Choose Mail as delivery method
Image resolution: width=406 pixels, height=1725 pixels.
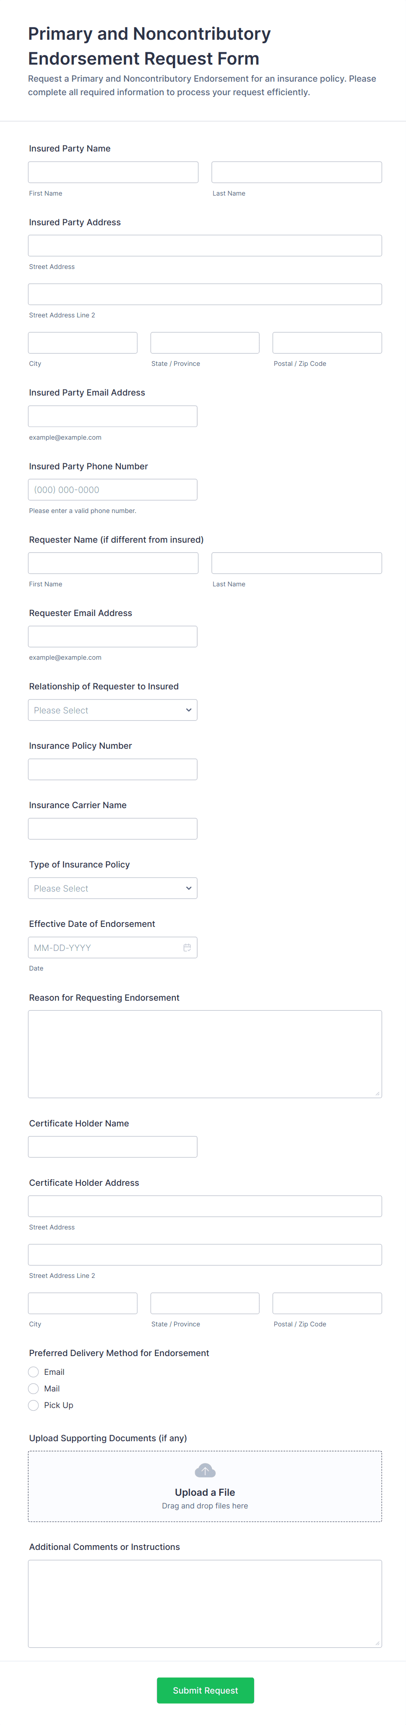[x=34, y=1389]
